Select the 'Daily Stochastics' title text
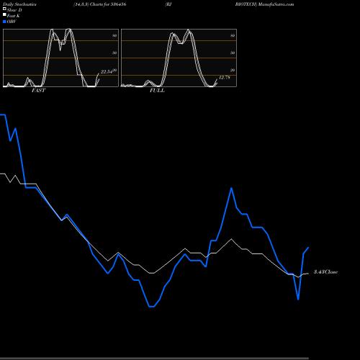The image size is (360, 360). point(19,4)
